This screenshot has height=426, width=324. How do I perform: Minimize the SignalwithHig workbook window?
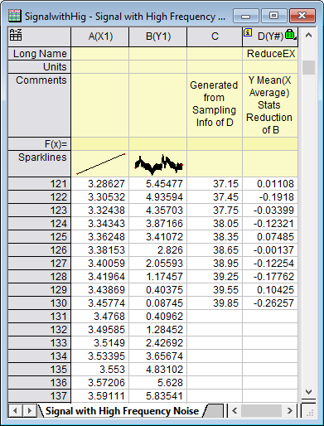click(245, 16)
